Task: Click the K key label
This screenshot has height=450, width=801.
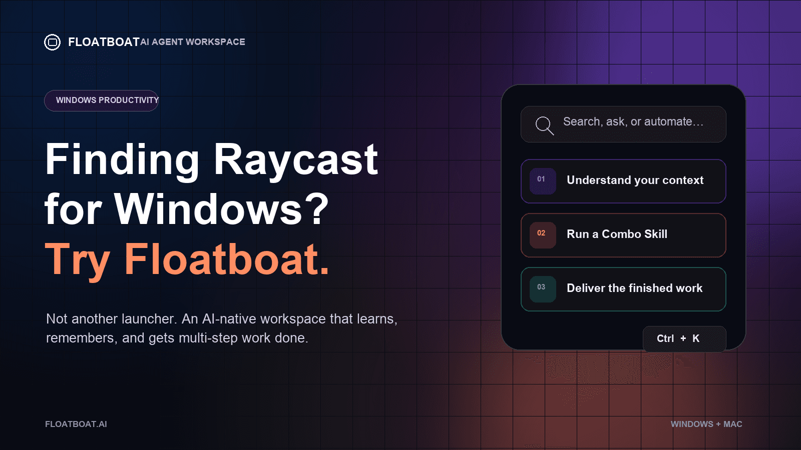Action: tap(696, 338)
